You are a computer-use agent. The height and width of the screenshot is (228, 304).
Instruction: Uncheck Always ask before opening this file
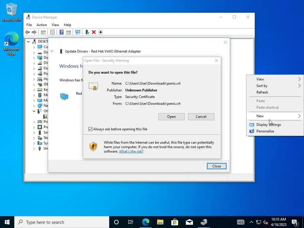coord(90,129)
